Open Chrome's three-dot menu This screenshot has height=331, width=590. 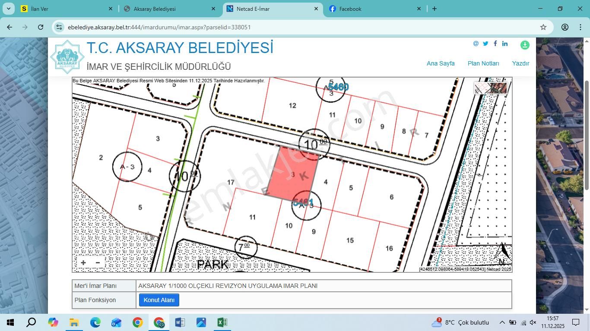[x=580, y=27]
